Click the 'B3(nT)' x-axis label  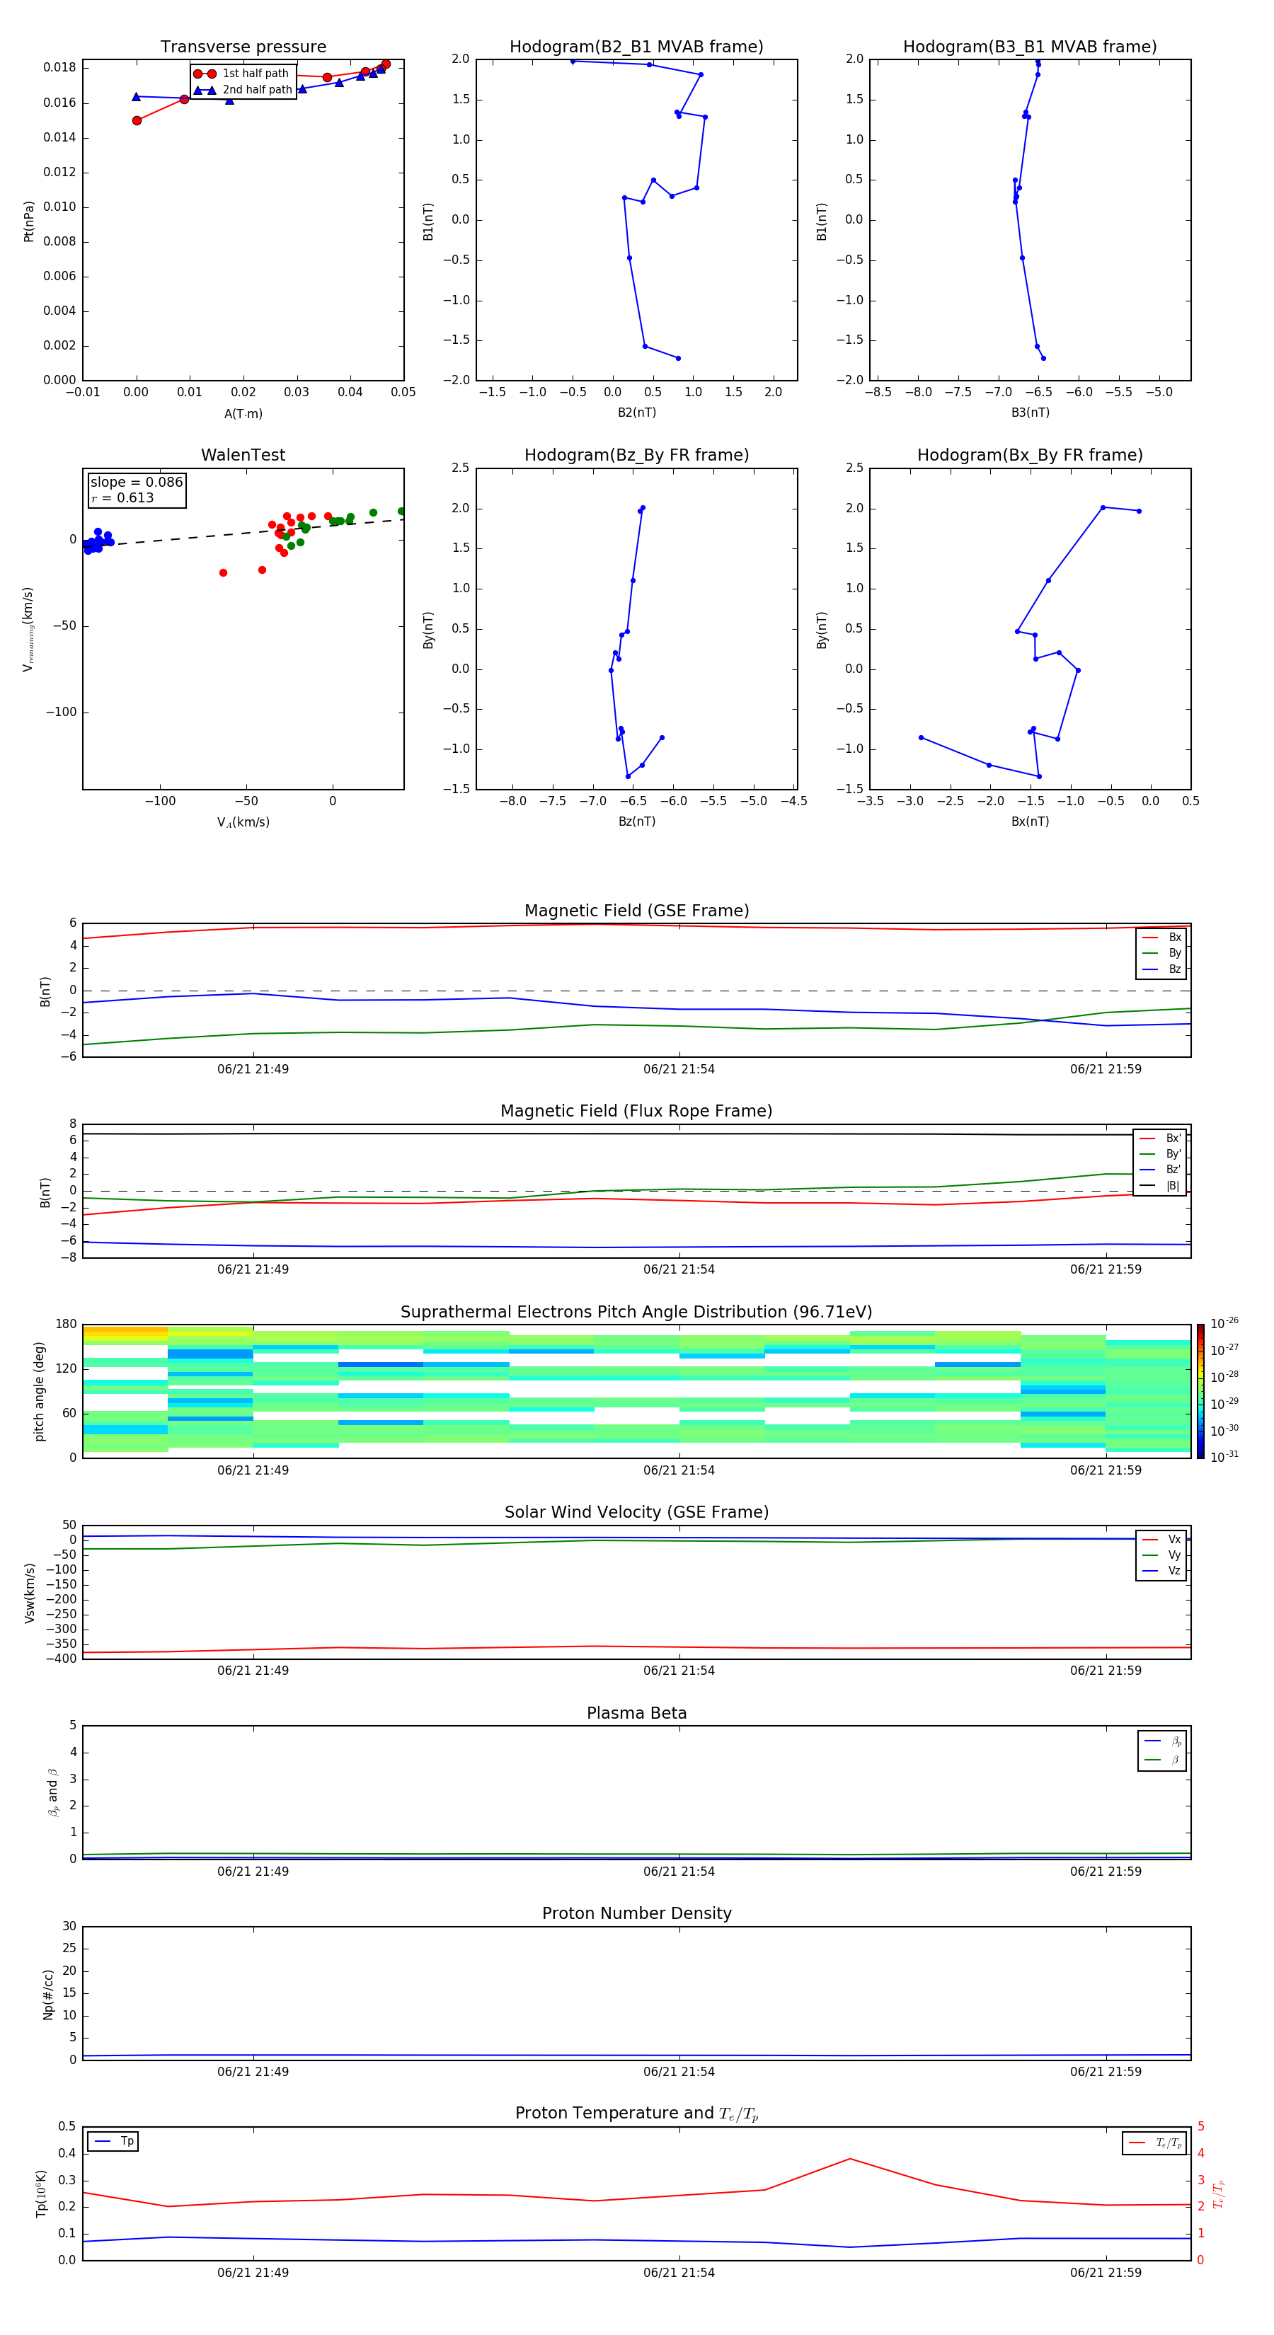click(x=1030, y=413)
